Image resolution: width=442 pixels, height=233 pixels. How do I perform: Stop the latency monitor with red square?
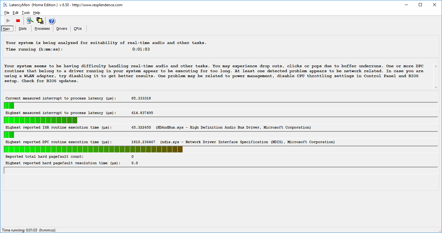18,21
